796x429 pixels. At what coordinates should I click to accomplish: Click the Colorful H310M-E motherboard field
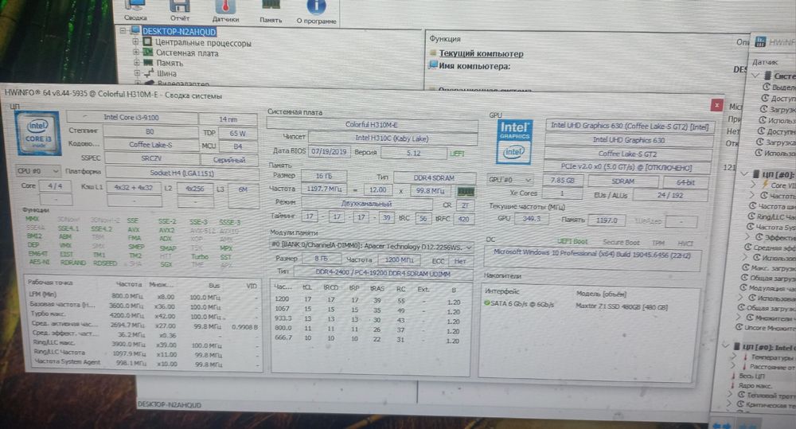coord(372,124)
